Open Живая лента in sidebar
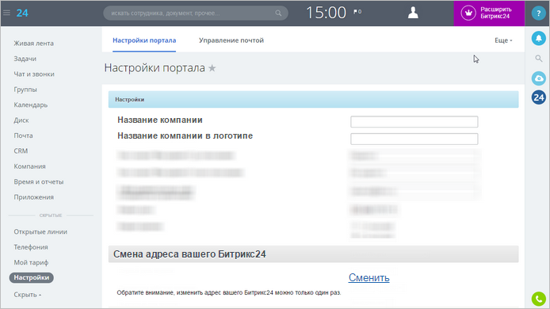 (x=33, y=44)
